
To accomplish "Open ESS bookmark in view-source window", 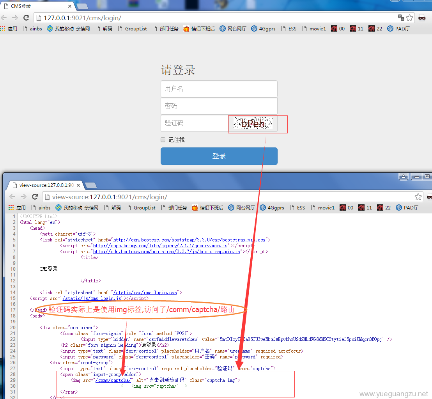I will click(x=297, y=207).
